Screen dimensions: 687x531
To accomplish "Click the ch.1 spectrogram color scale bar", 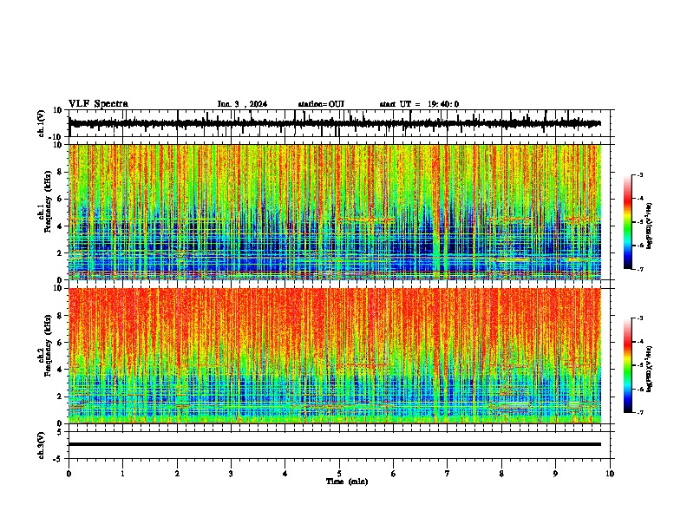I will 628,222.
